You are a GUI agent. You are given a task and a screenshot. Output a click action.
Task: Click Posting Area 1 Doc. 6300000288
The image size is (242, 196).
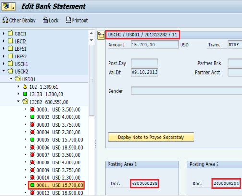pyautogui.click(x=145, y=184)
